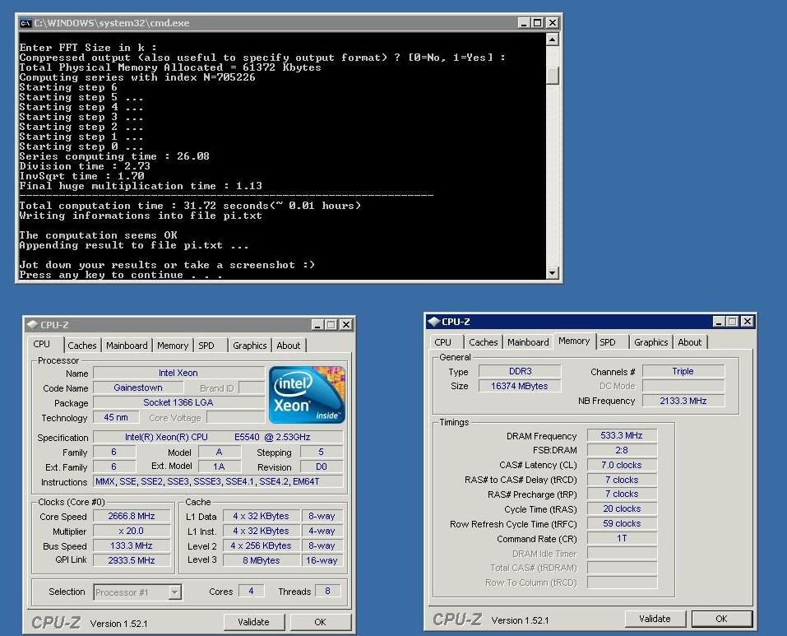The image size is (787, 636).
Task: Open SPD tab in left CPU-Z window
Action: point(206,346)
